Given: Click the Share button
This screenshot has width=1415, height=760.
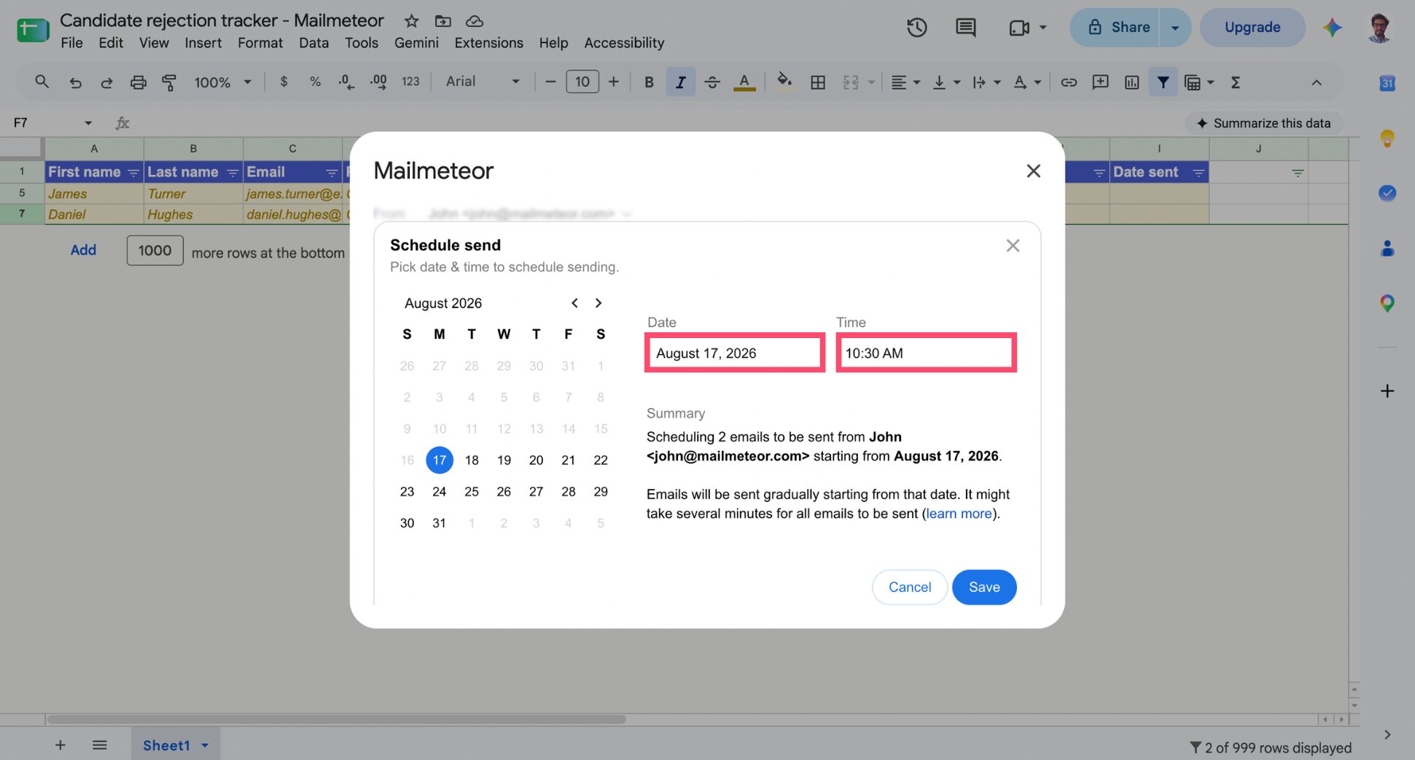Looking at the screenshot, I should click(x=1115, y=28).
